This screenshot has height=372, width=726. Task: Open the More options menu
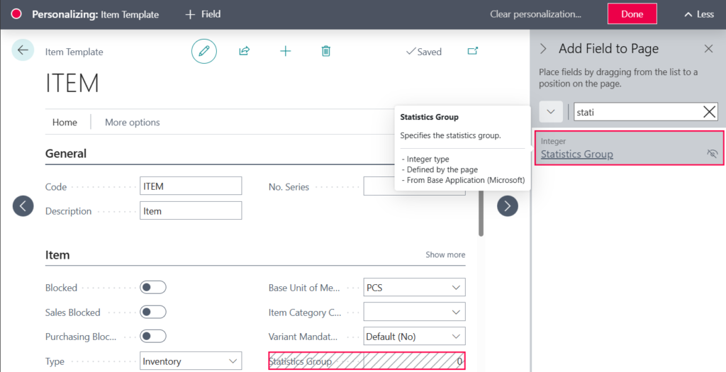tap(133, 123)
